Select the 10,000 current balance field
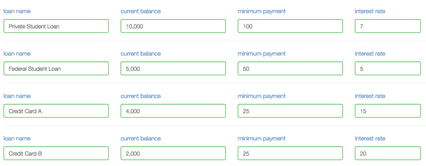This screenshot has width=426, height=166. click(x=173, y=26)
